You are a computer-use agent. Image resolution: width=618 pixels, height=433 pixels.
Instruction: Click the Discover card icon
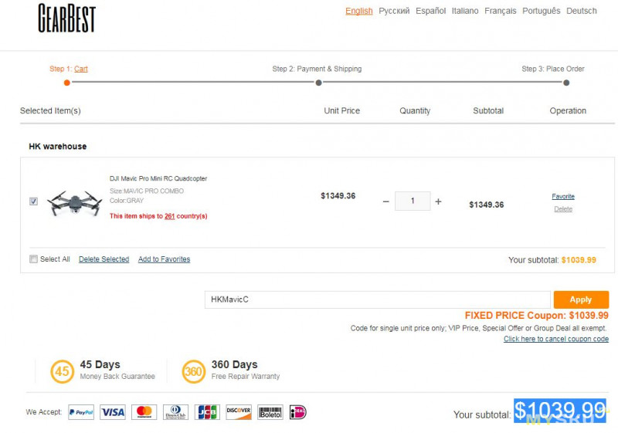pos(239,412)
